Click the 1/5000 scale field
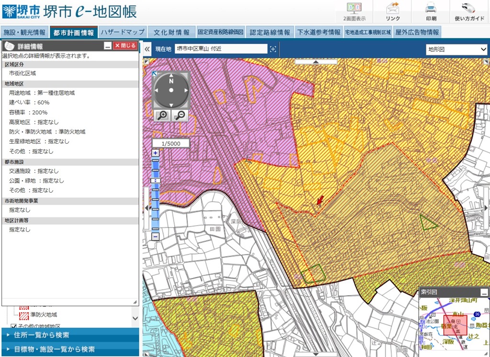Image resolution: width=490 pixels, height=357 pixels. coord(171,144)
